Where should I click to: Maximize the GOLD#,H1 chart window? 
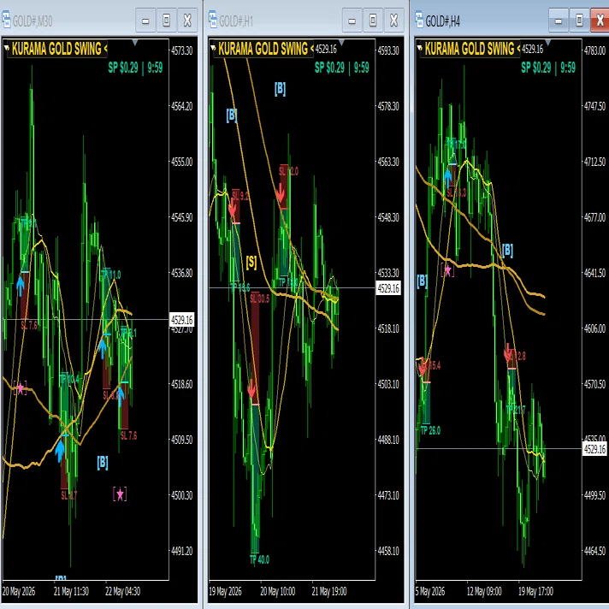pyautogui.click(x=373, y=21)
